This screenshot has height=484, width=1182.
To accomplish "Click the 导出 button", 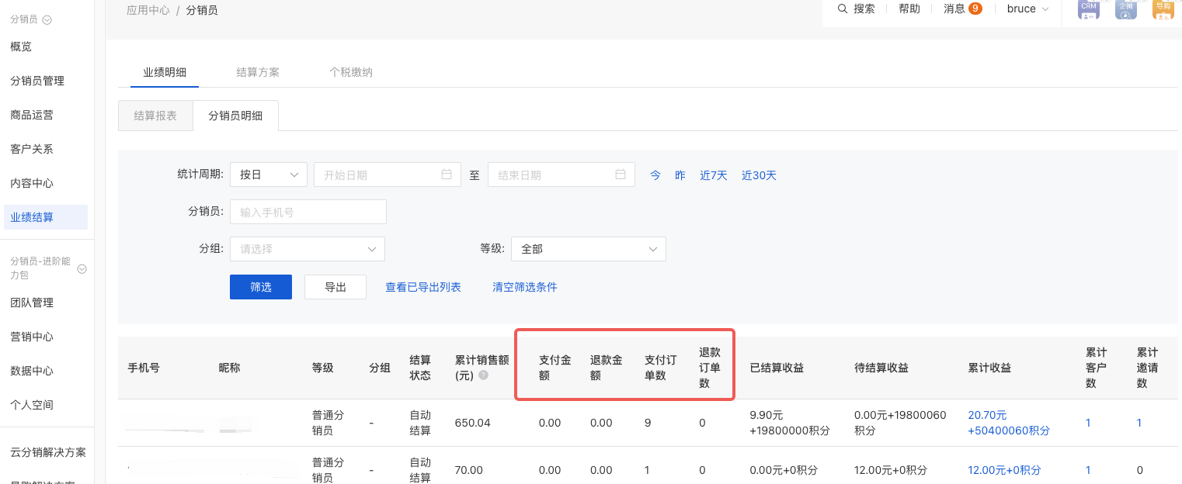I will pos(335,287).
